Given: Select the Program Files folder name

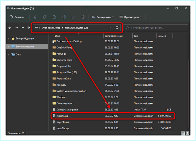Looking at the screenshot, I should click(x=64, y=66).
